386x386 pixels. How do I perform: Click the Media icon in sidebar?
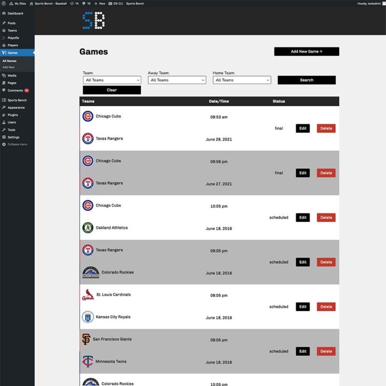[4, 76]
